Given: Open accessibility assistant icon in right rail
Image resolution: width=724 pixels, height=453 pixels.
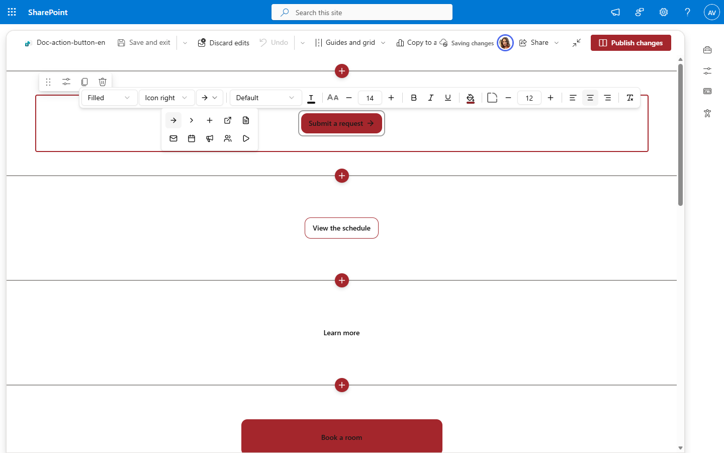Looking at the screenshot, I should point(707,113).
